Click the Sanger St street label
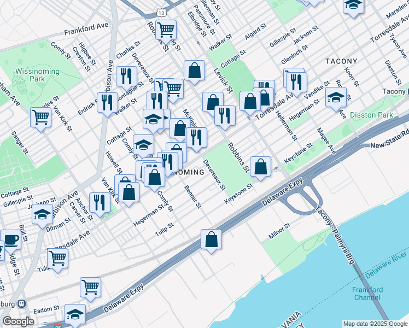This screenshot has width=409, height=328. (x=20, y=143)
